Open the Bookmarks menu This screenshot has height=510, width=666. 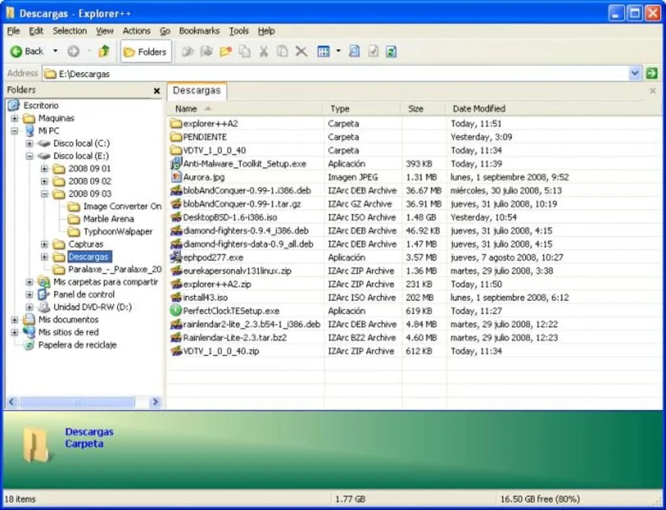click(x=199, y=31)
